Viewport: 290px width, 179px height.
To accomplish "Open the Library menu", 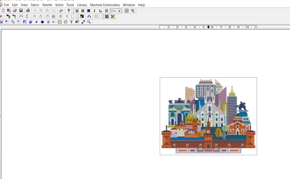I will [x=82, y=5].
